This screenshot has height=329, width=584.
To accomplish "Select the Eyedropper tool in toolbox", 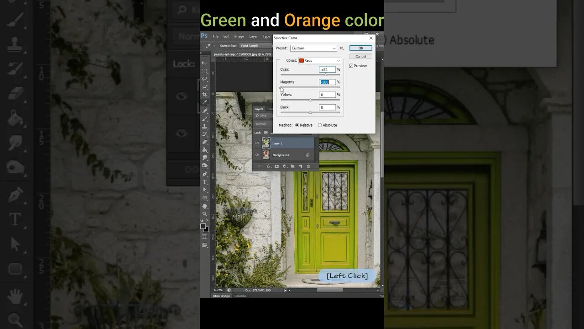I will (205, 102).
